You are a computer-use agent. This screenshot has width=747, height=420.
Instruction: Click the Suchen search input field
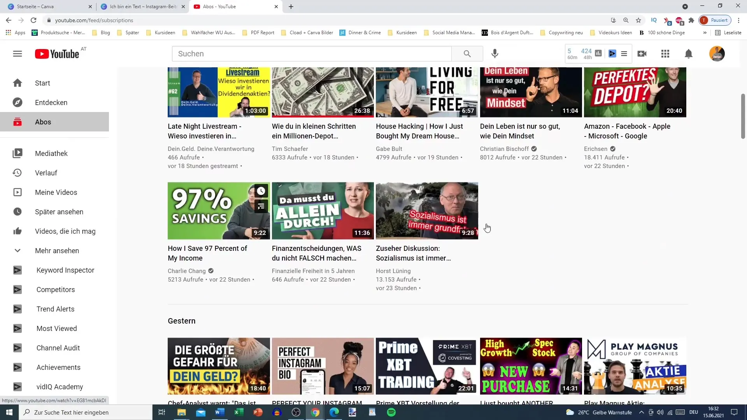(312, 54)
